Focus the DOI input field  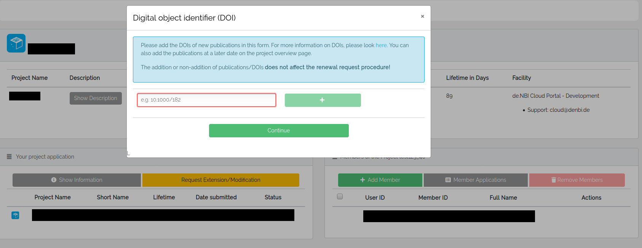click(x=206, y=100)
